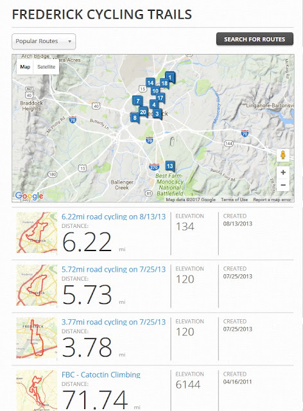Click Report a map error link

272,200
